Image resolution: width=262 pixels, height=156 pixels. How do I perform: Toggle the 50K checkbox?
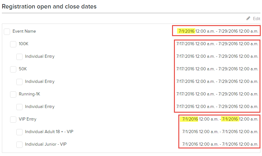13,69
